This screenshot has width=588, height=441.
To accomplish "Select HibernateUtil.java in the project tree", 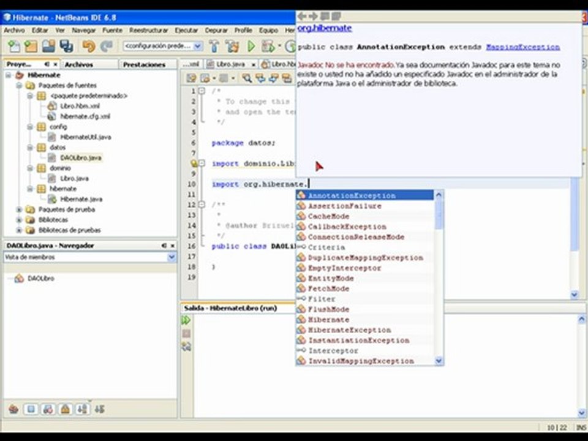I will pos(86,137).
